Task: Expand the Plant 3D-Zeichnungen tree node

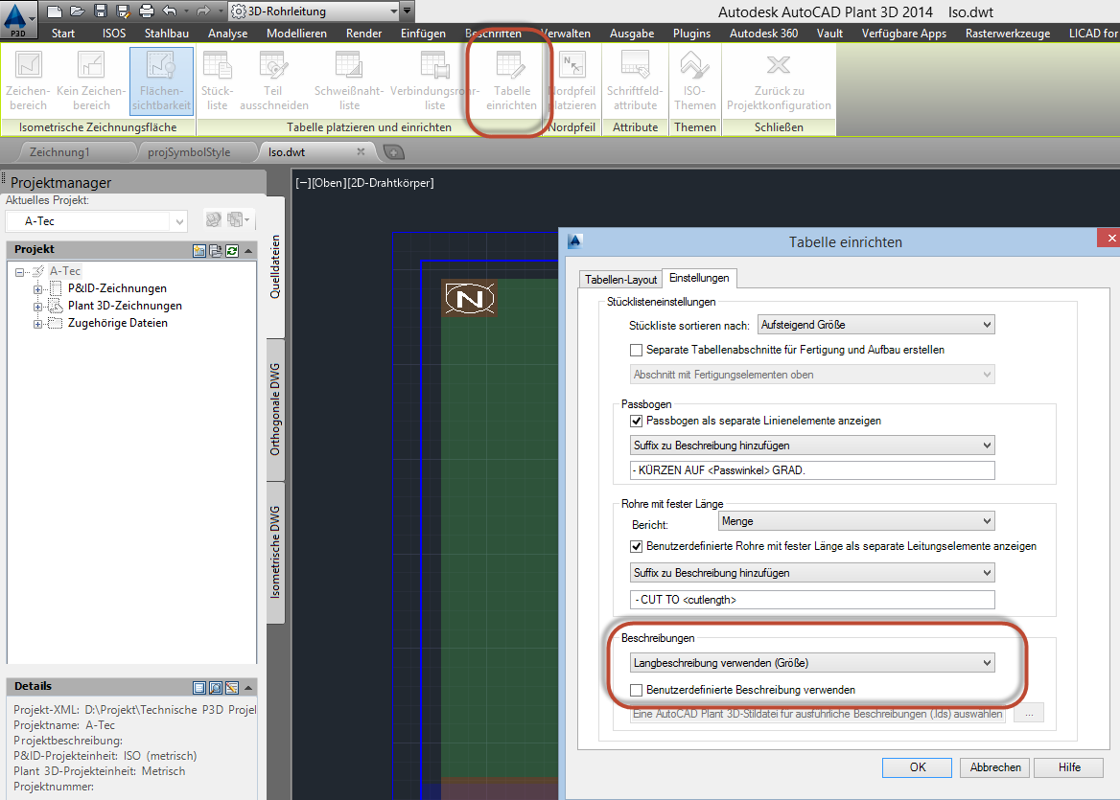Action: click(37, 307)
